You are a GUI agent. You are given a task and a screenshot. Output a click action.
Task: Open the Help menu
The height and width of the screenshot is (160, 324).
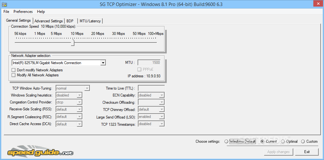pos(41,12)
